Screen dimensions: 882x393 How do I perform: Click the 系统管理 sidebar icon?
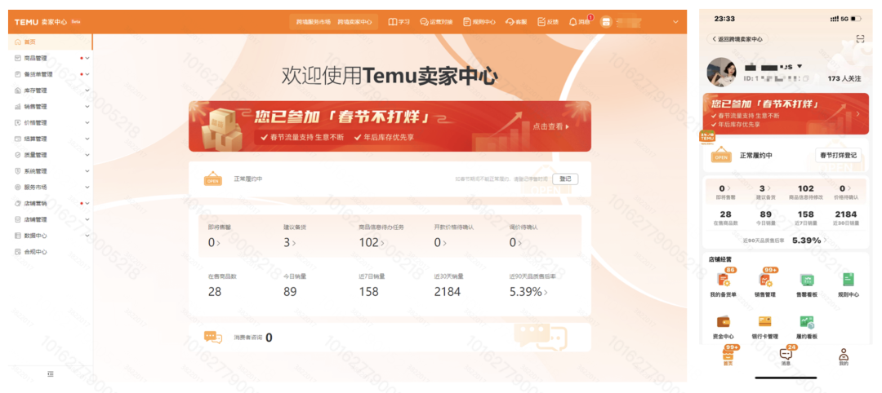point(18,171)
